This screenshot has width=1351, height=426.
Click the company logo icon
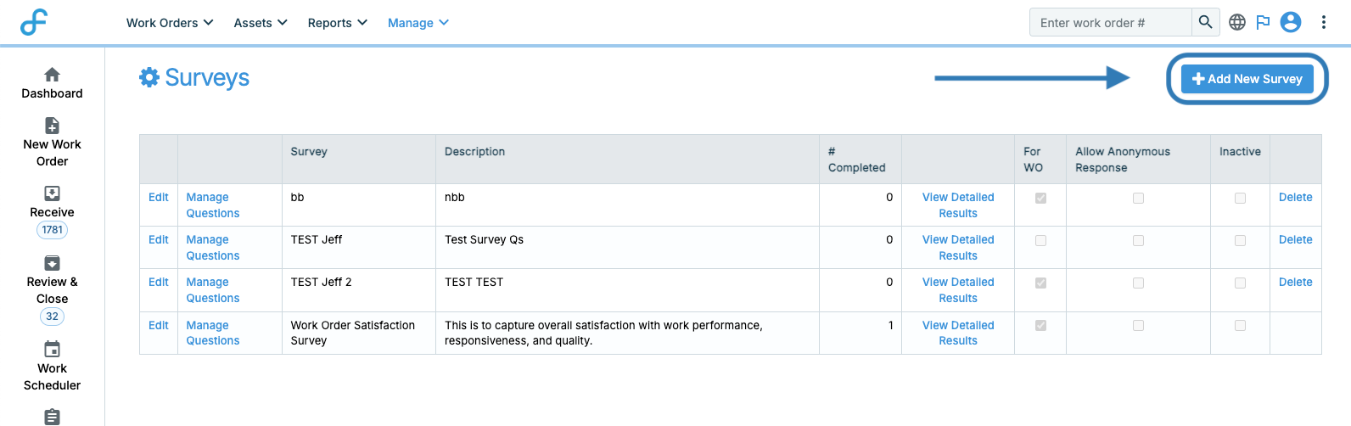(x=34, y=22)
